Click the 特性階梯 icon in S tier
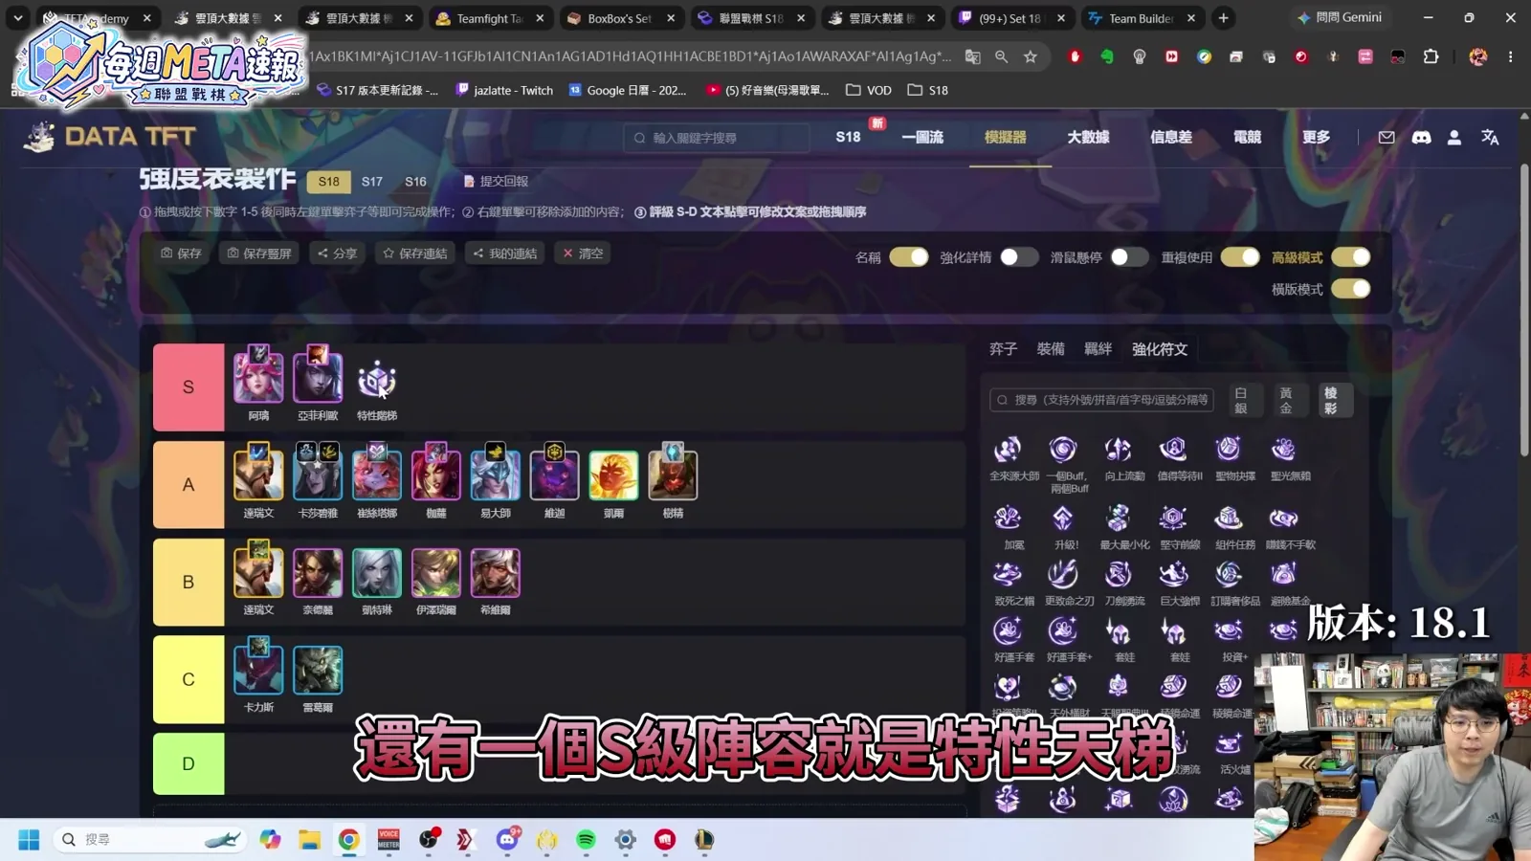Viewport: 1531px width, 861px height. [x=377, y=382]
